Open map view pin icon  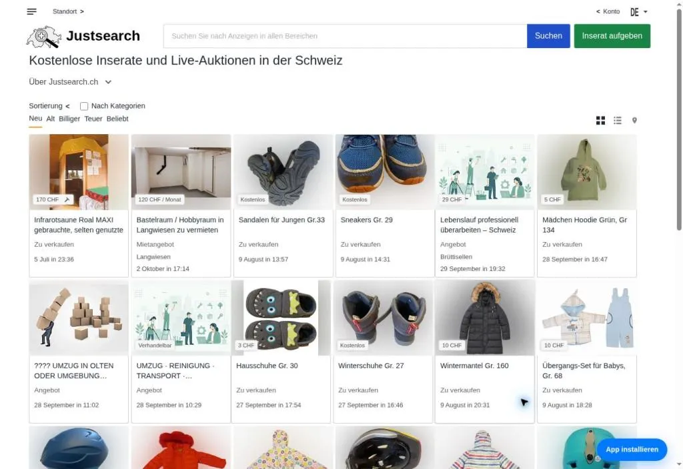coord(634,120)
